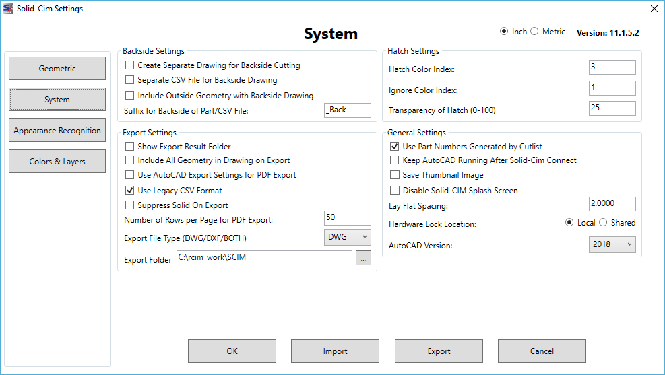Image resolution: width=665 pixels, height=375 pixels.
Task: Open the AutoCAD Version 2018 dropdown
Action: point(612,244)
